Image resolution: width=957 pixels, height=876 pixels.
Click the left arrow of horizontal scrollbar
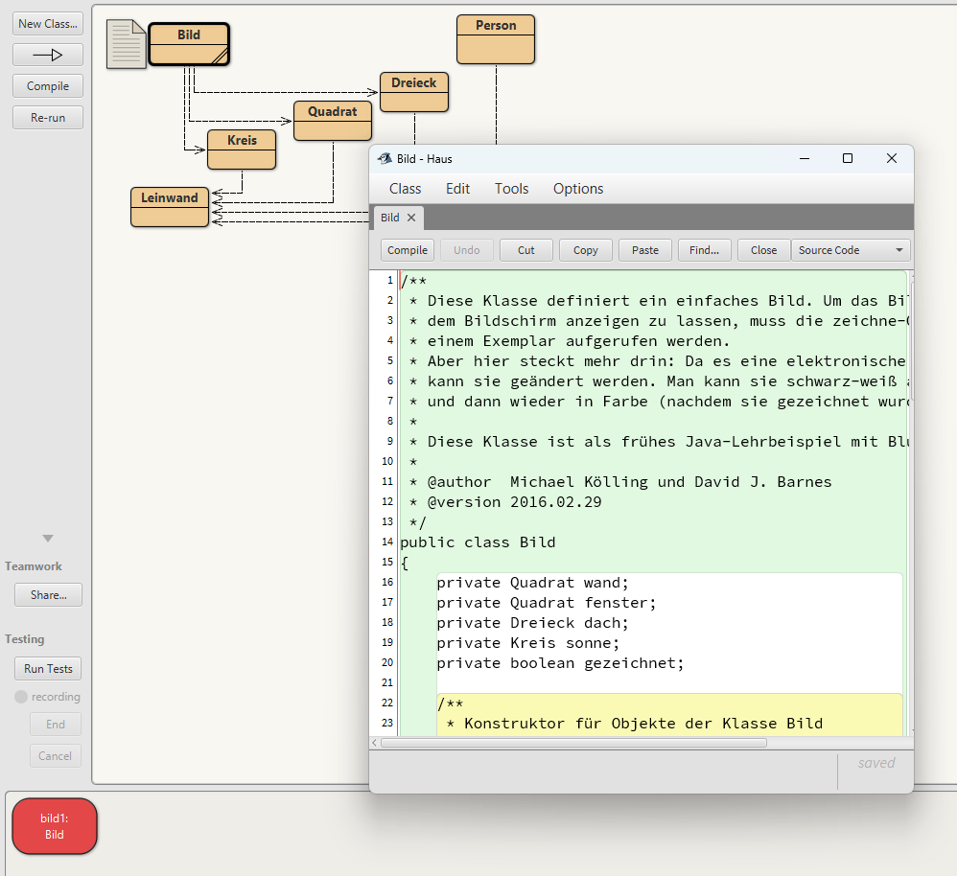point(374,743)
